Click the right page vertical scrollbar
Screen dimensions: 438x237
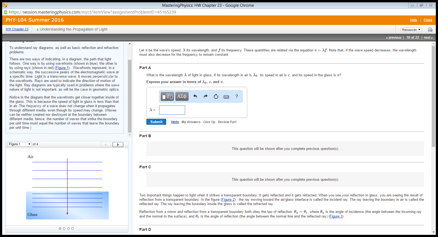433,96
